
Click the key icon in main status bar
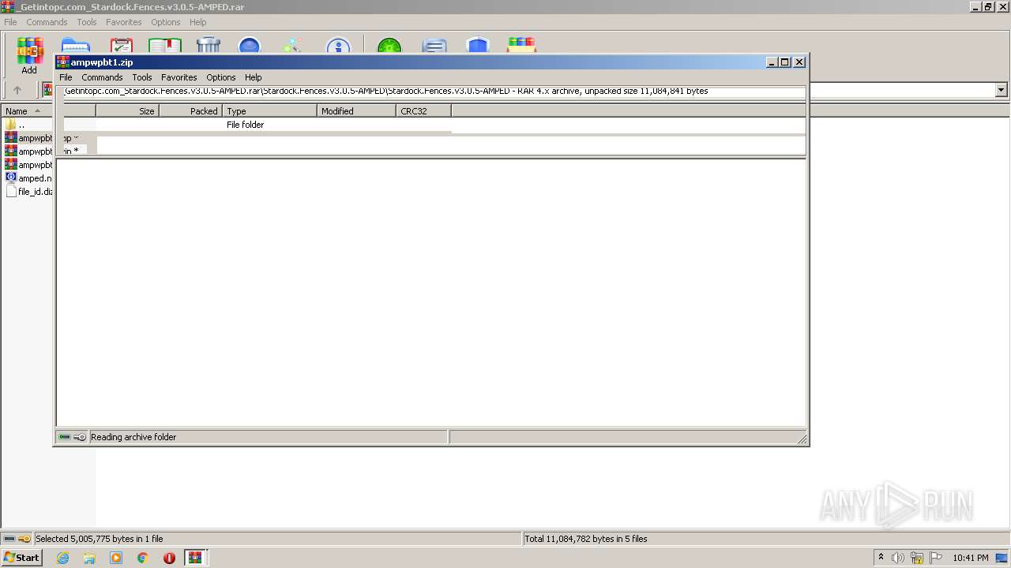[x=24, y=539]
